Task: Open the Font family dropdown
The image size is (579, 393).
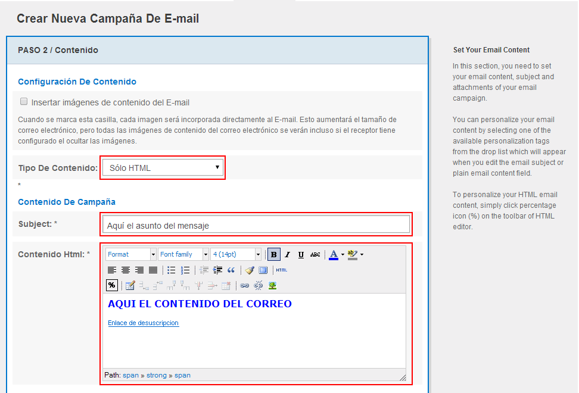Action: coord(206,255)
